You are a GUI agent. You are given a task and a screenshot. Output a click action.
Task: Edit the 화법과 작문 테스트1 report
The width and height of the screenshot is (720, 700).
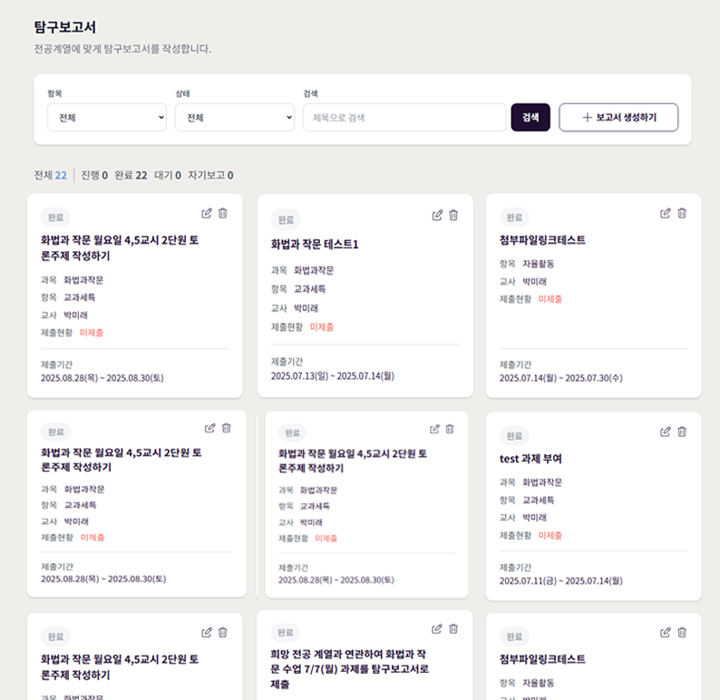[x=438, y=215]
